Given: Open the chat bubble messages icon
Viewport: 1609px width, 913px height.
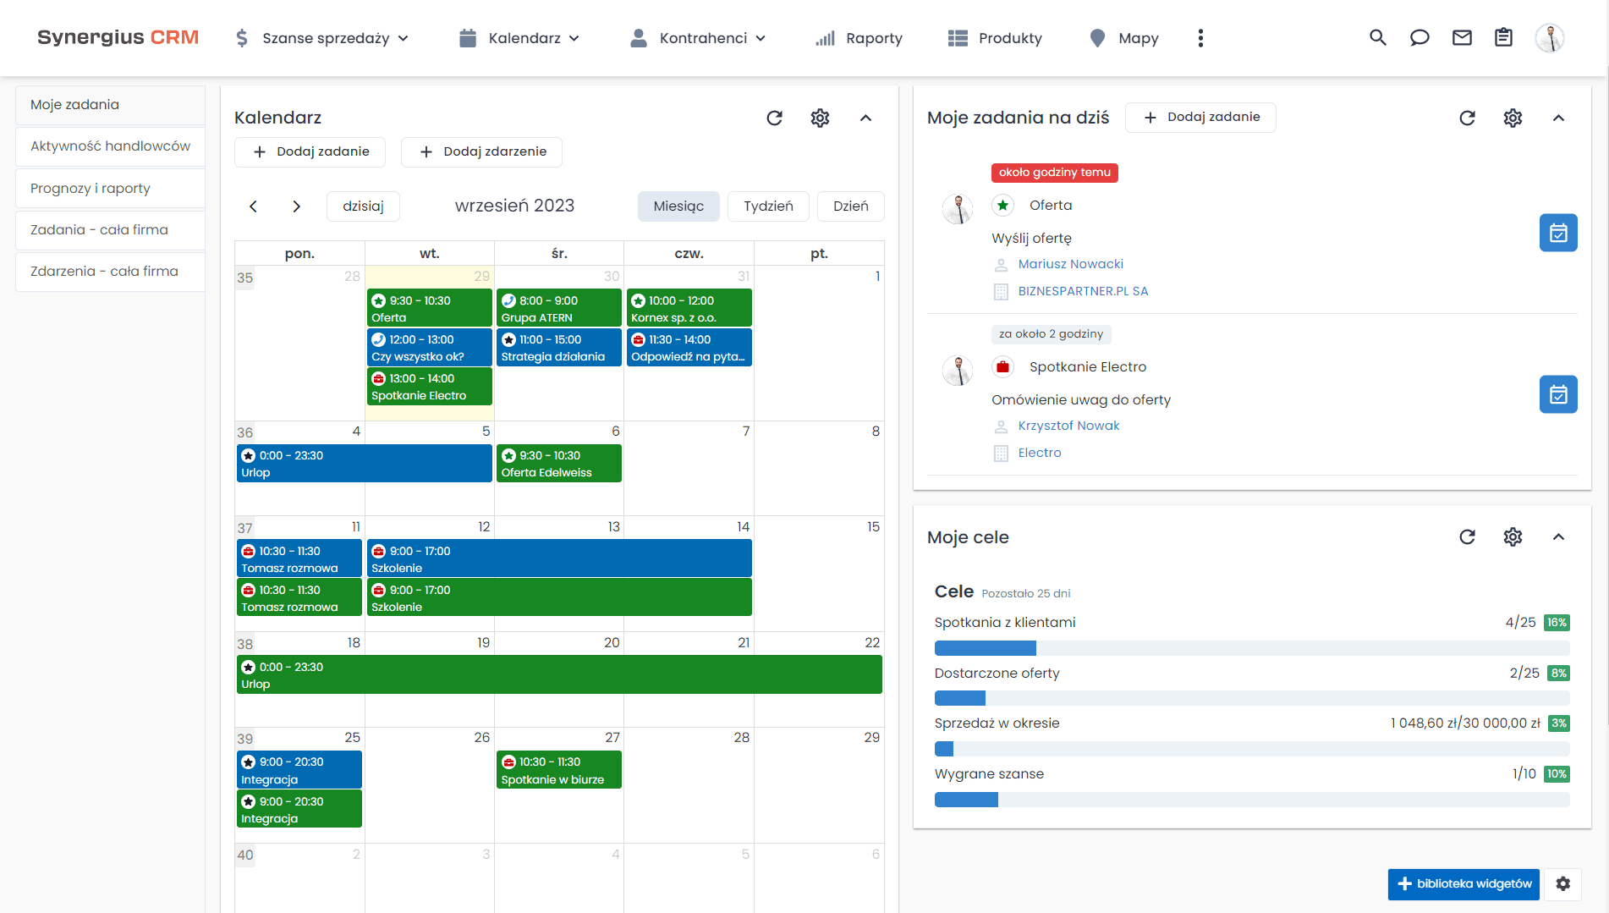Looking at the screenshot, I should click(1420, 38).
